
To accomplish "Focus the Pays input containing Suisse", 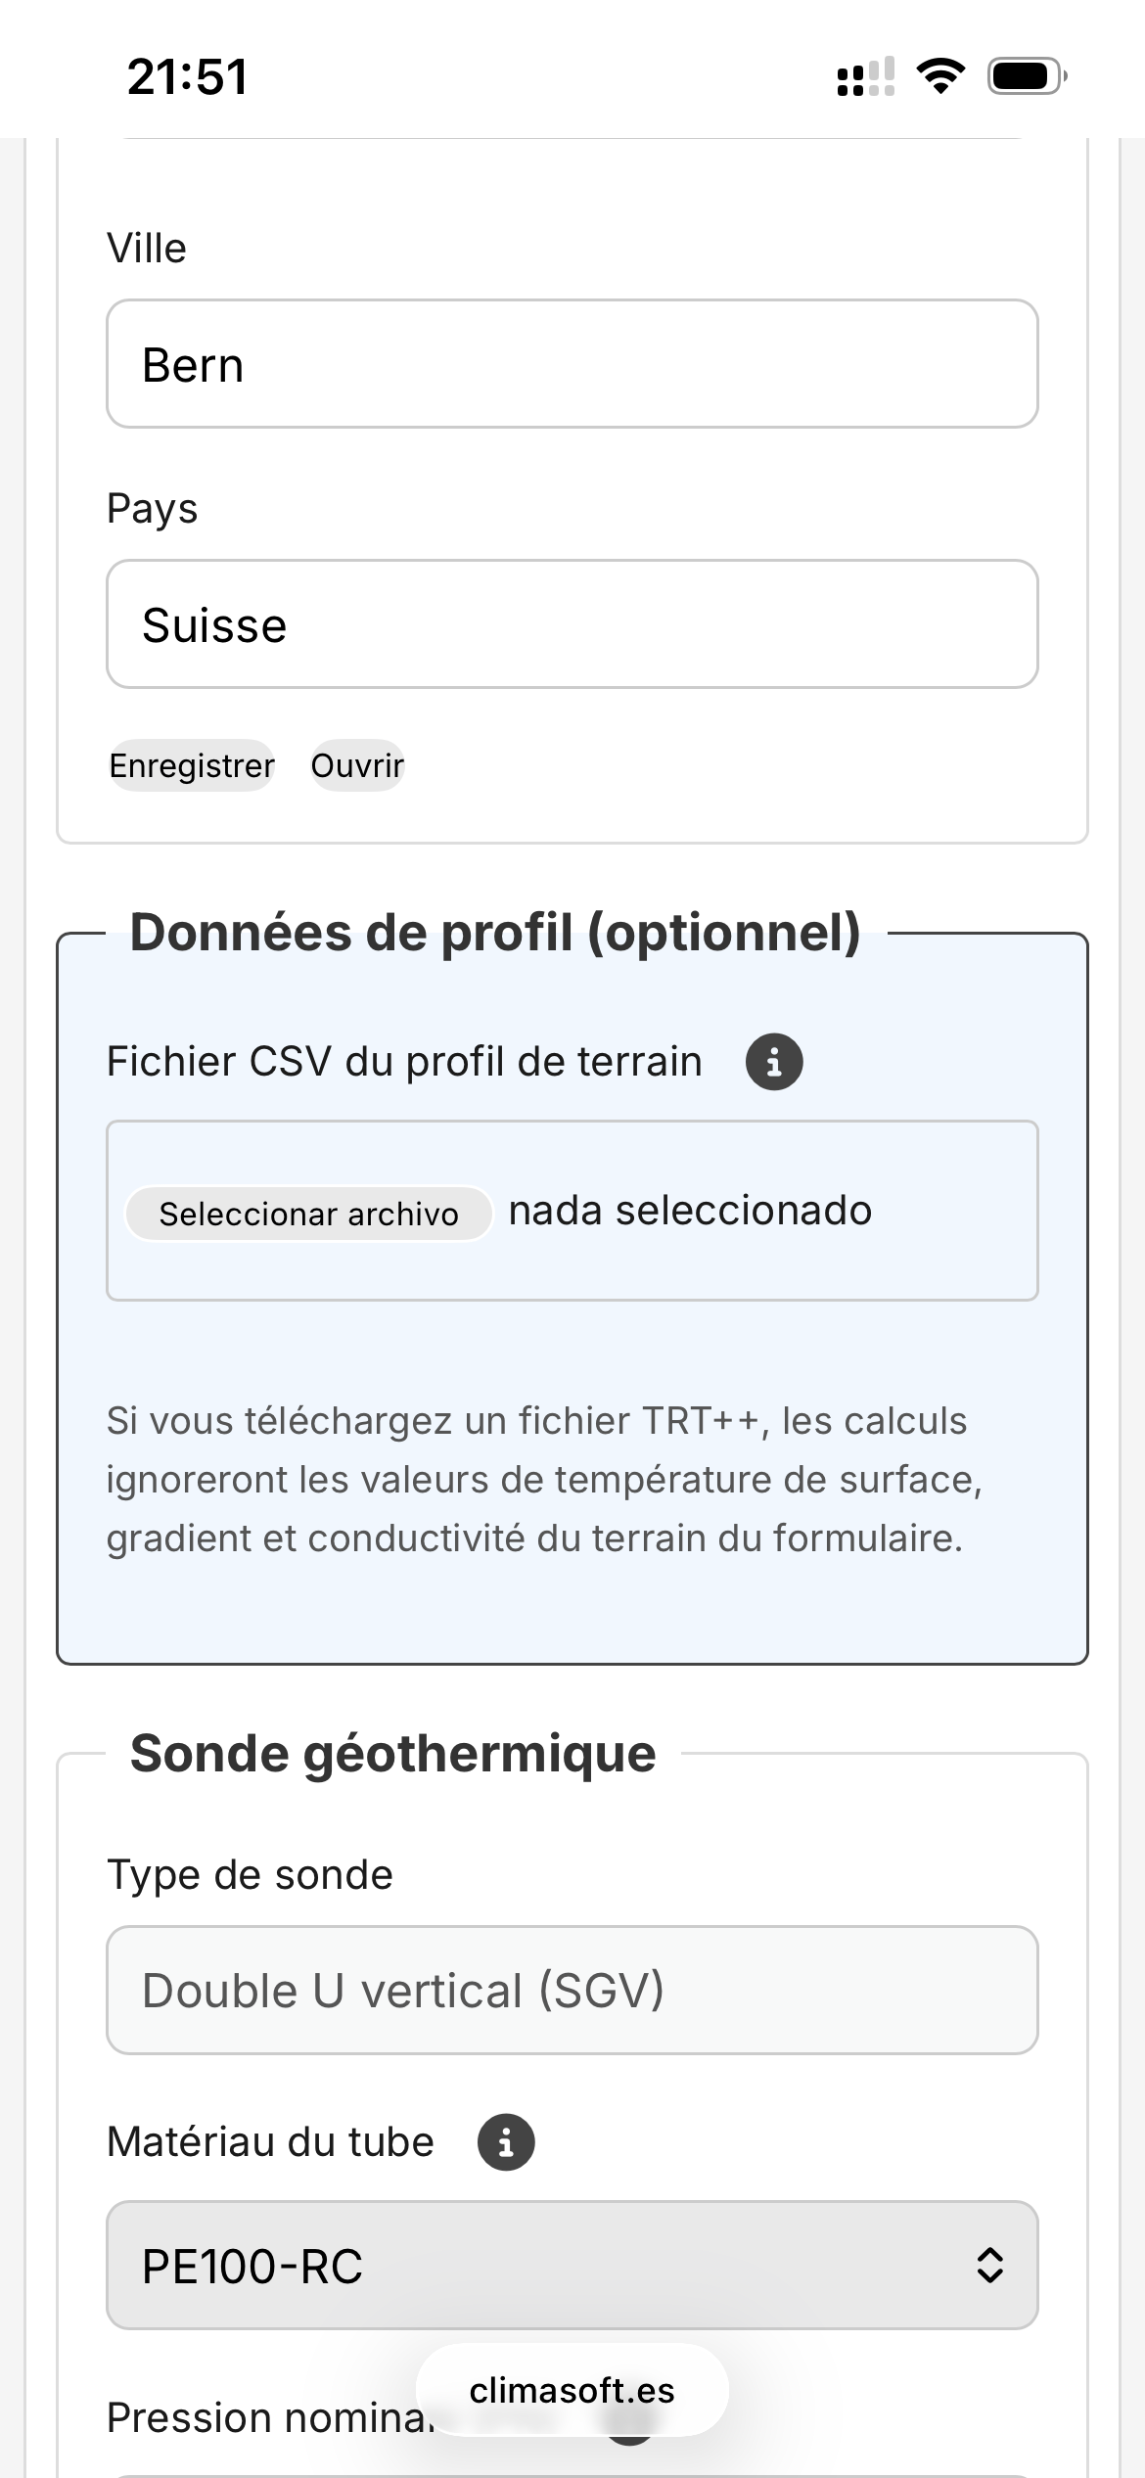I will coord(572,624).
